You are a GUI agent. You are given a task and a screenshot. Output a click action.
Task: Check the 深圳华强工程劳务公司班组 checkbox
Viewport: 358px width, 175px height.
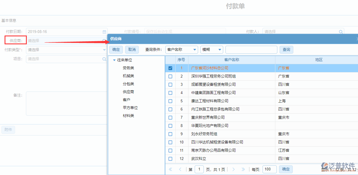pos(170,76)
